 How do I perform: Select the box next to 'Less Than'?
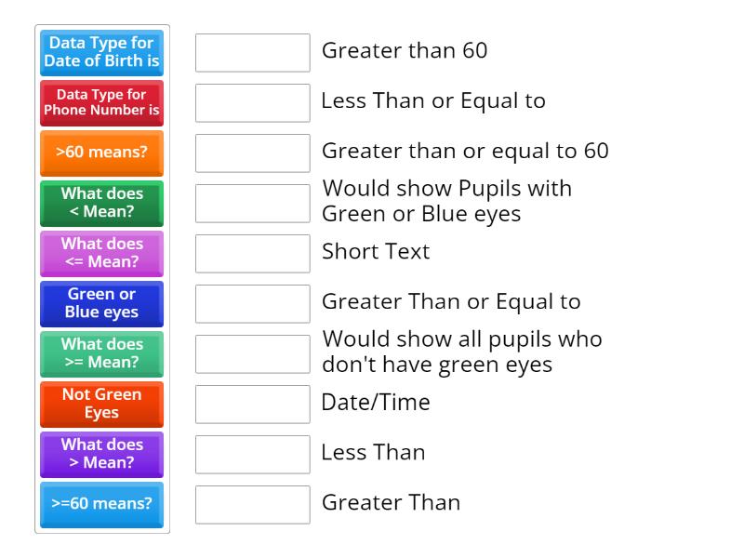(x=253, y=455)
